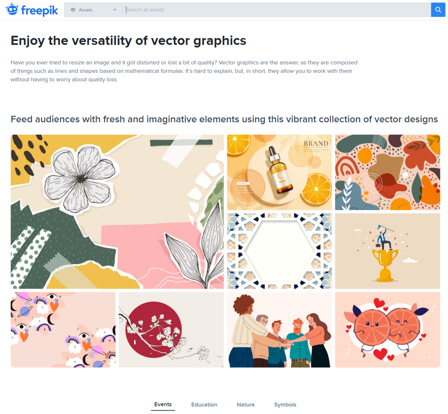Click the blue magnifying glass search button
This screenshot has height=414, width=448.
pyautogui.click(x=438, y=9)
